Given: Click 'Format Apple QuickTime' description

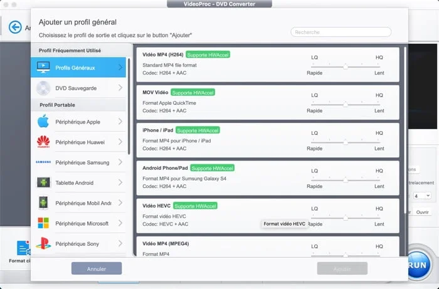Looking at the screenshot, I should tap(169, 103).
